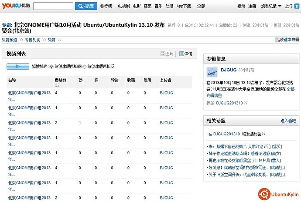The image size is (301, 202).
Task: Expand the 观看记录 dropdown
Action: (271, 6)
